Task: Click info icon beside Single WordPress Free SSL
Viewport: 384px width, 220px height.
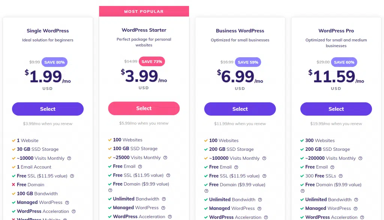Action: pos(72,176)
